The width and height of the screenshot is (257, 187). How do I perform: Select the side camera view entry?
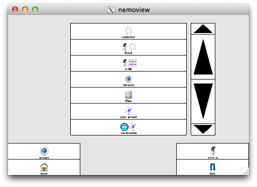pos(128,63)
